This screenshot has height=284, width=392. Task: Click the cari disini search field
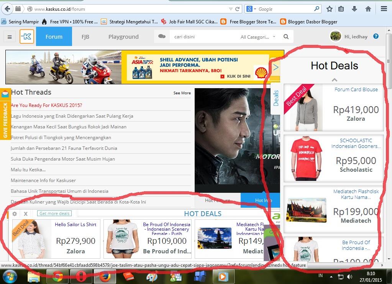tap(204, 37)
